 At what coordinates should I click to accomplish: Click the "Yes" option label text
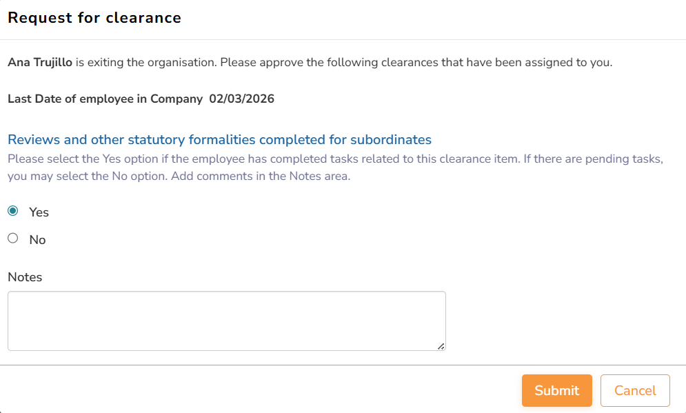click(39, 212)
